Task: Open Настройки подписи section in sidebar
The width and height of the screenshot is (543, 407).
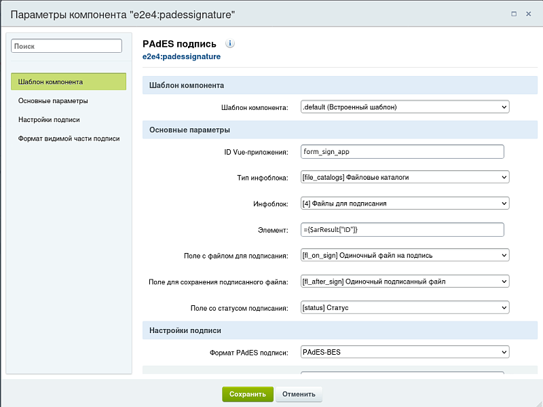Action: 49,120
